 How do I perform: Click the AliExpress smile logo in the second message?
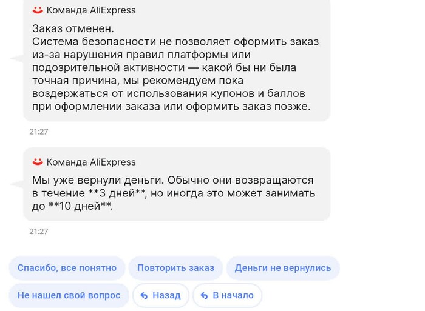coord(38,162)
